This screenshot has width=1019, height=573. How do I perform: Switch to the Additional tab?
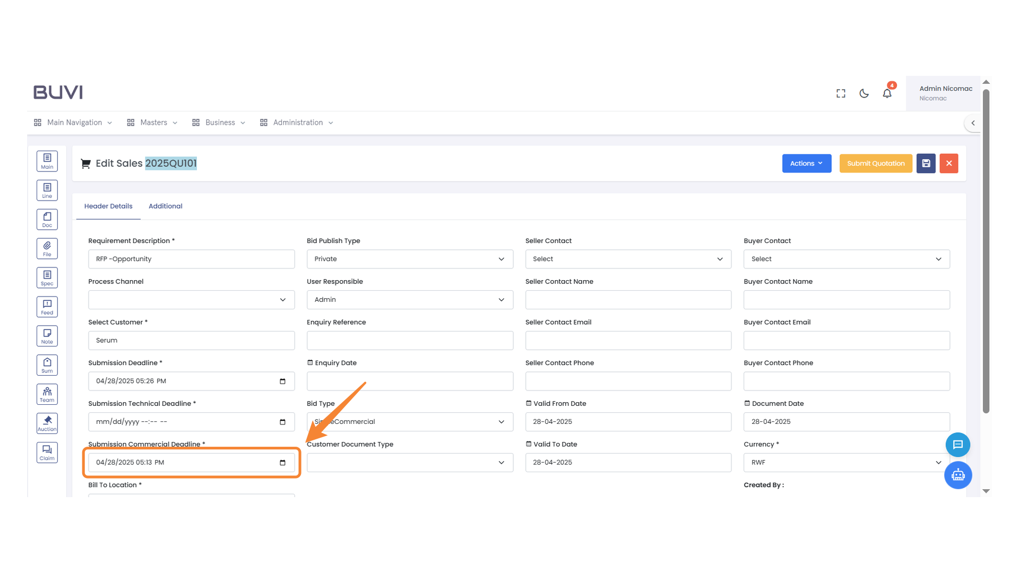point(165,206)
